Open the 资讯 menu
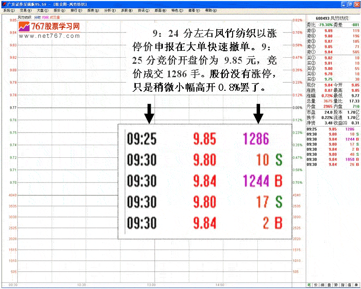361x289 pixels. (x=143, y=10)
